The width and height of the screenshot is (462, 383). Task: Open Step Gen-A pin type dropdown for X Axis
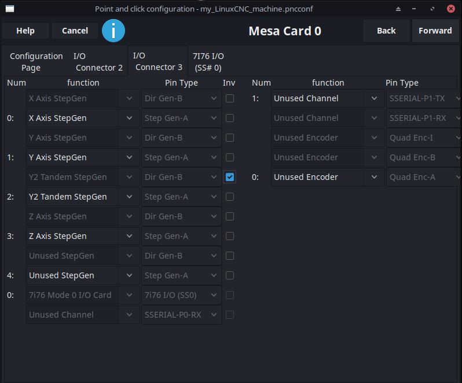[x=182, y=118]
